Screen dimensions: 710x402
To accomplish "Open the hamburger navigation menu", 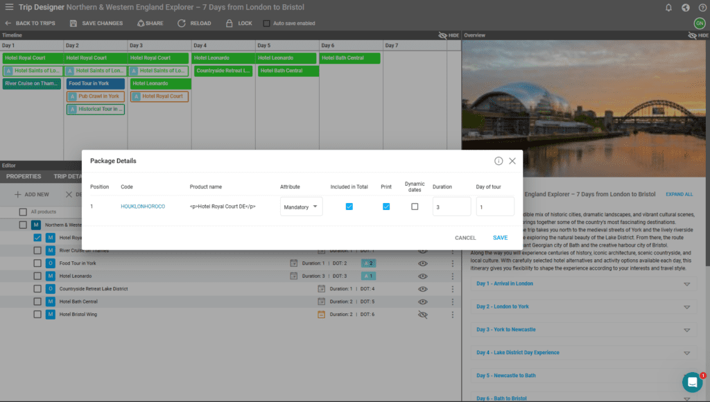I will 9,8.
